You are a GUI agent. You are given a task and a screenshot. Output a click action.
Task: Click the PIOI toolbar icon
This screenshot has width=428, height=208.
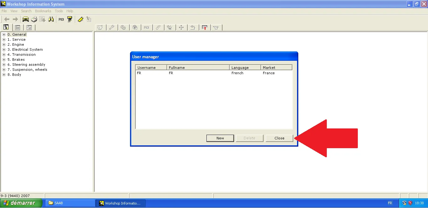click(61, 19)
